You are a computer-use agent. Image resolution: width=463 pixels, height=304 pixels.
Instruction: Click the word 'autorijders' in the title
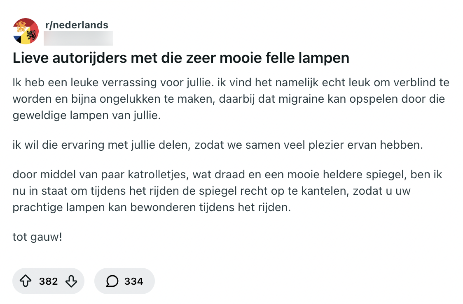(x=88, y=58)
